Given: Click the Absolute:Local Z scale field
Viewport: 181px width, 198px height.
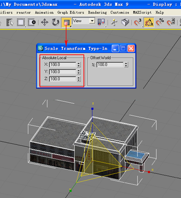Looking at the screenshot, I should click(62, 79).
